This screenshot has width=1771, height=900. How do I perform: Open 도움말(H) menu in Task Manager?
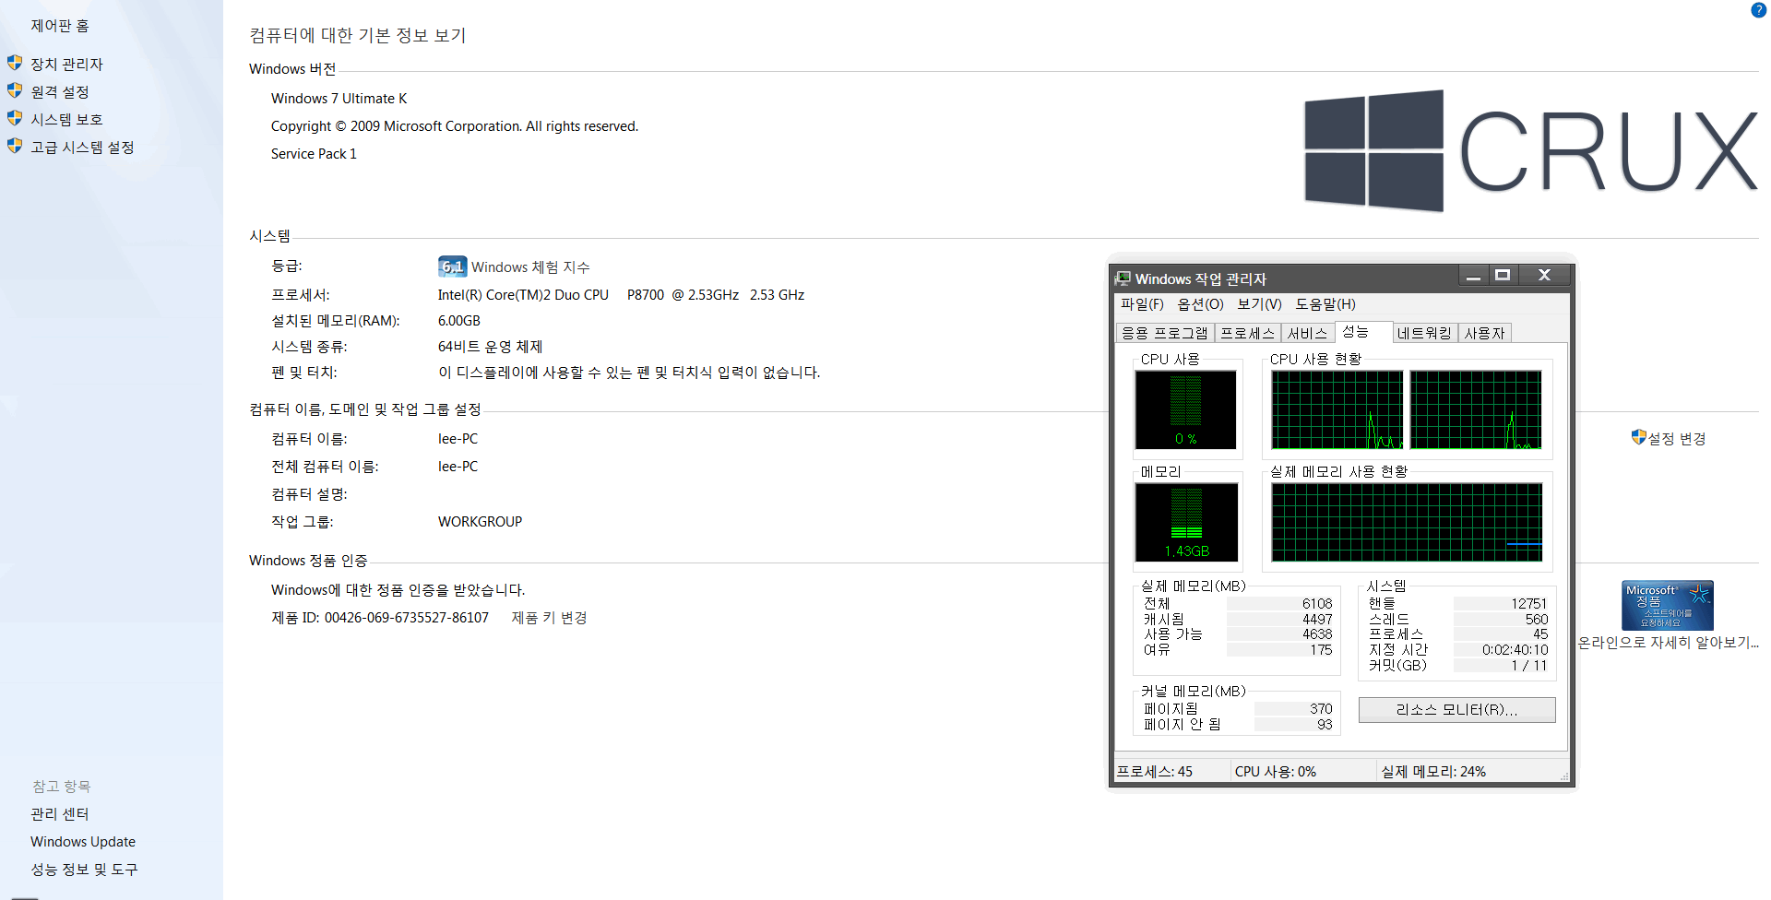pyautogui.click(x=1325, y=304)
